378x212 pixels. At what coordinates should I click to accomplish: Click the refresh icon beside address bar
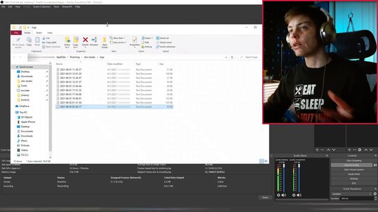tap(232, 57)
